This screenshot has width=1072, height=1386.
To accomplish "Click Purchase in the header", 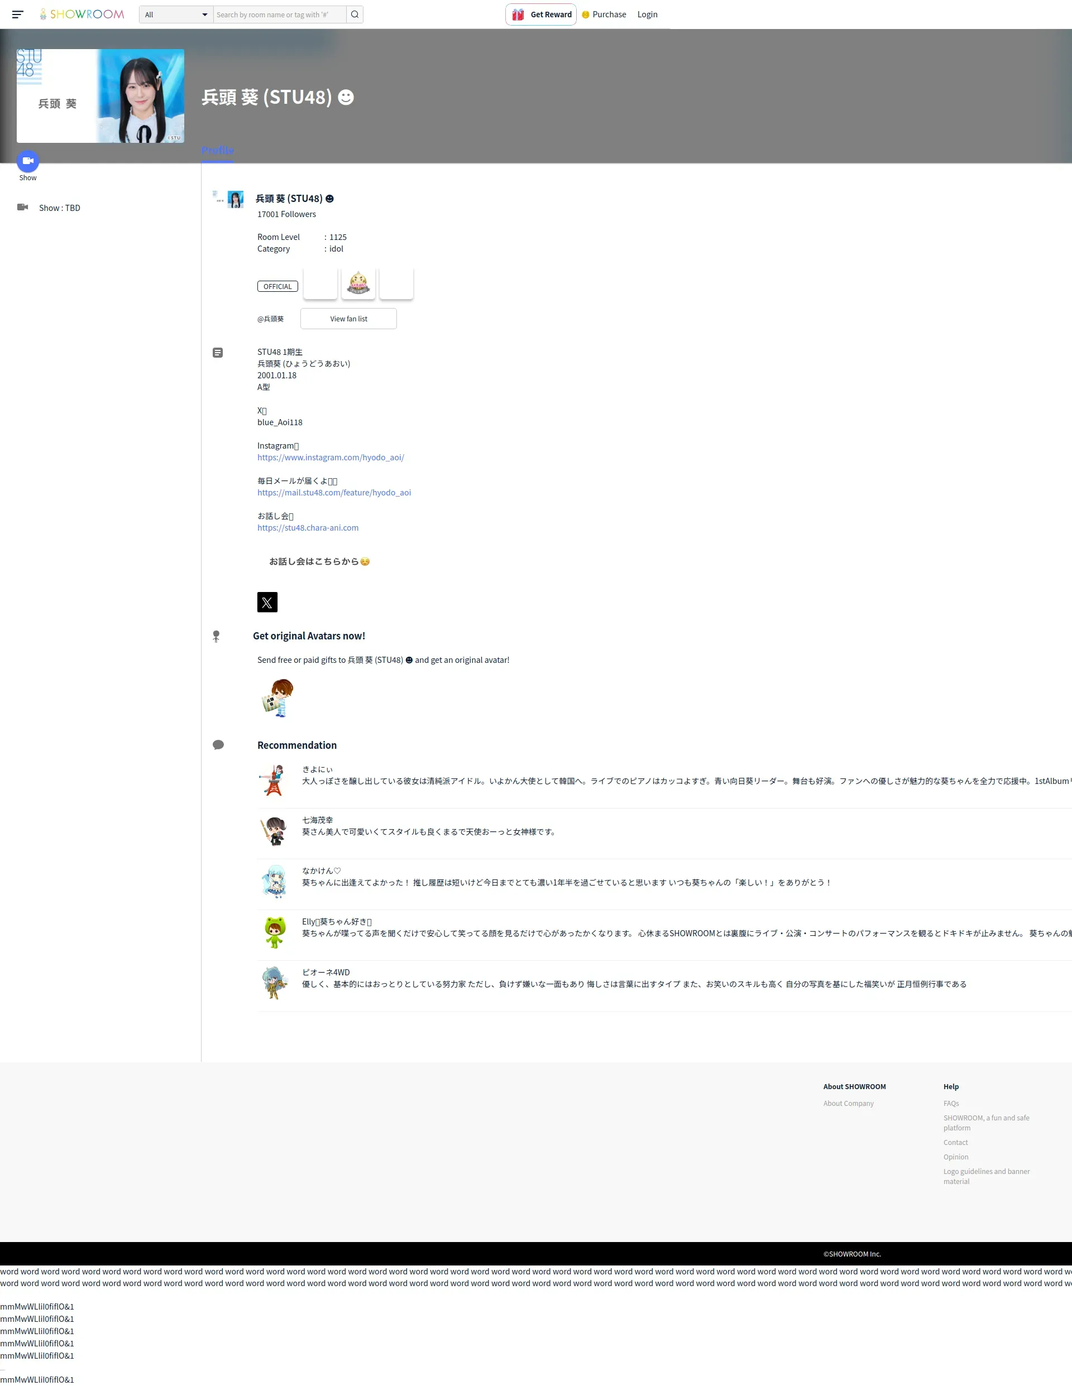I will pos(609,15).
